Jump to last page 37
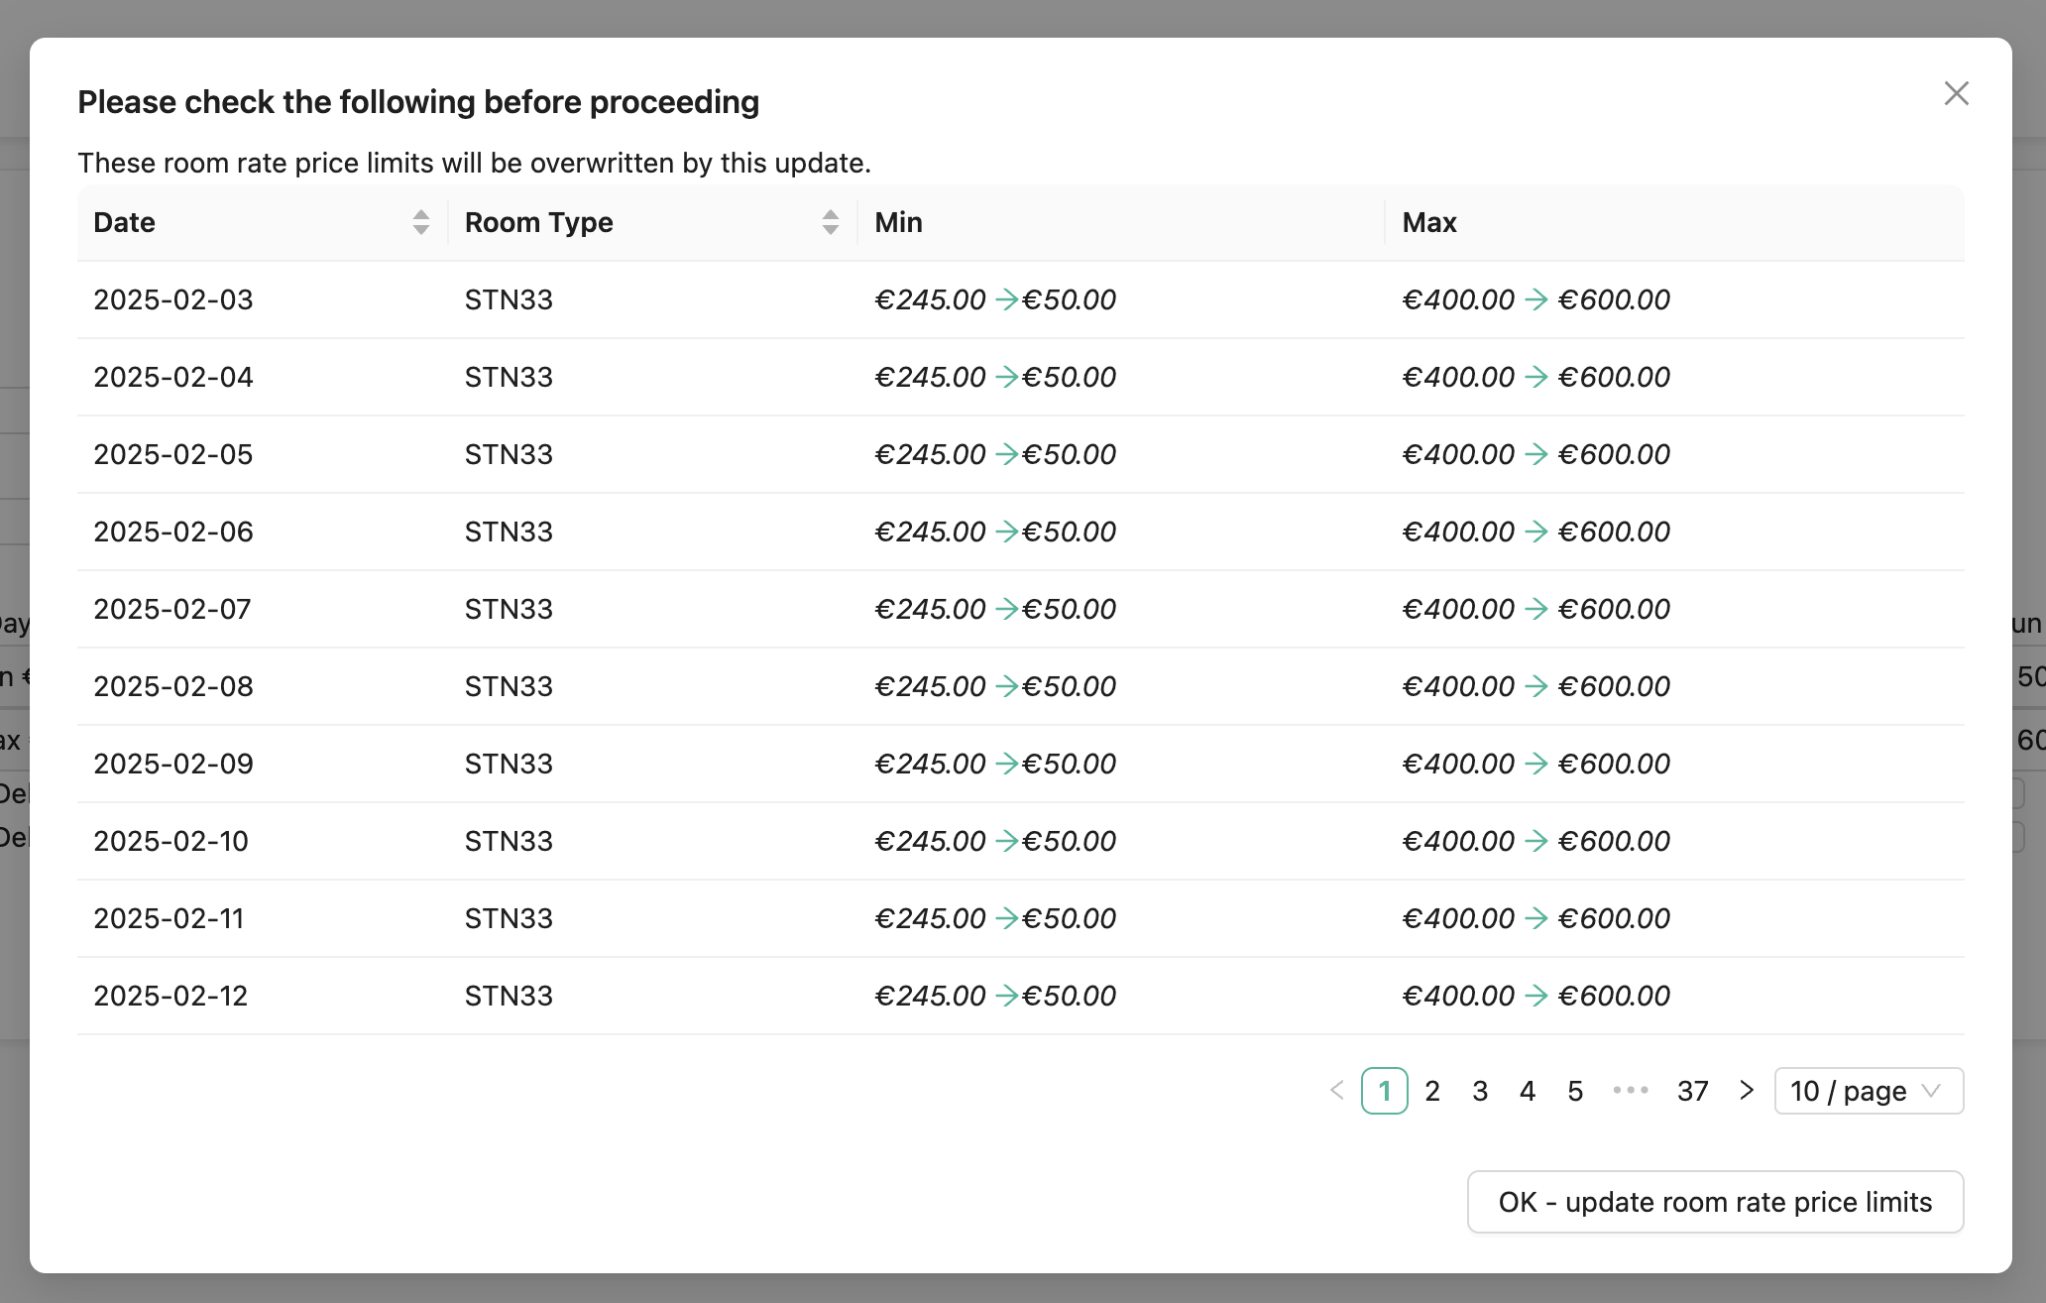 [1692, 1091]
